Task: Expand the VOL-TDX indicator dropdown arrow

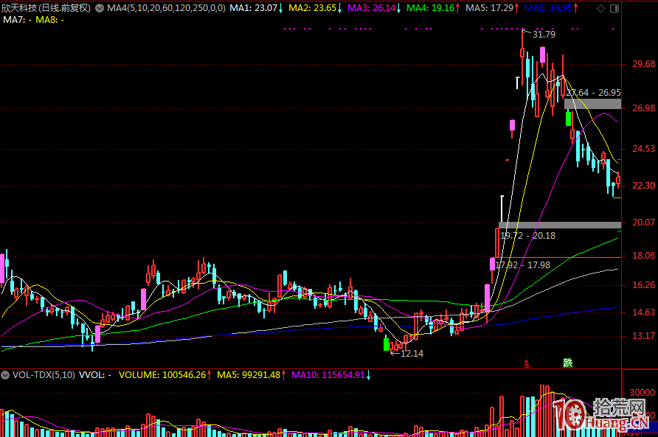Action: [x=6, y=375]
